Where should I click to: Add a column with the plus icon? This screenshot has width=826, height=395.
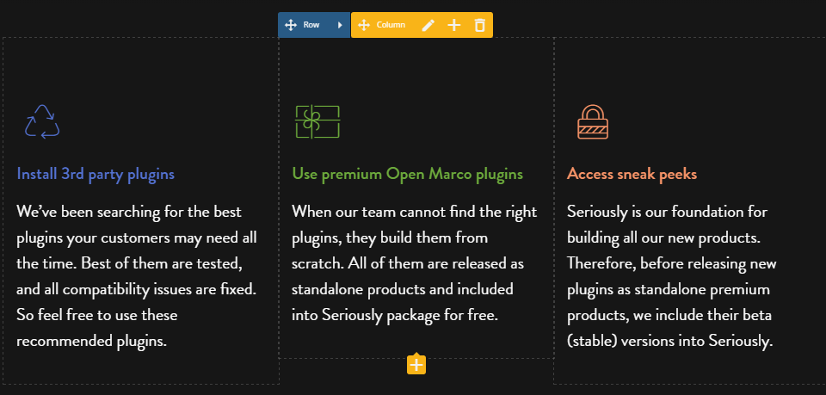tap(453, 25)
